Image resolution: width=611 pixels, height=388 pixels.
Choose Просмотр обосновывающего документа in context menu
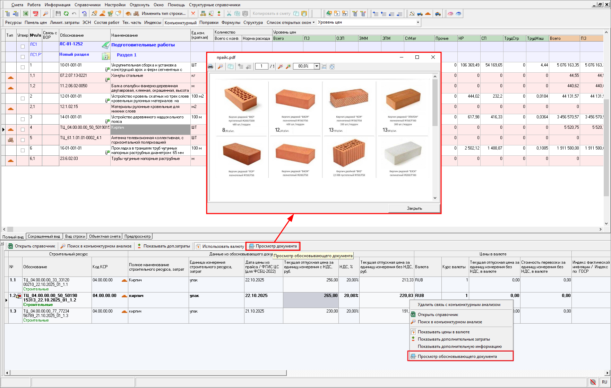pyautogui.click(x=457, y=357)
